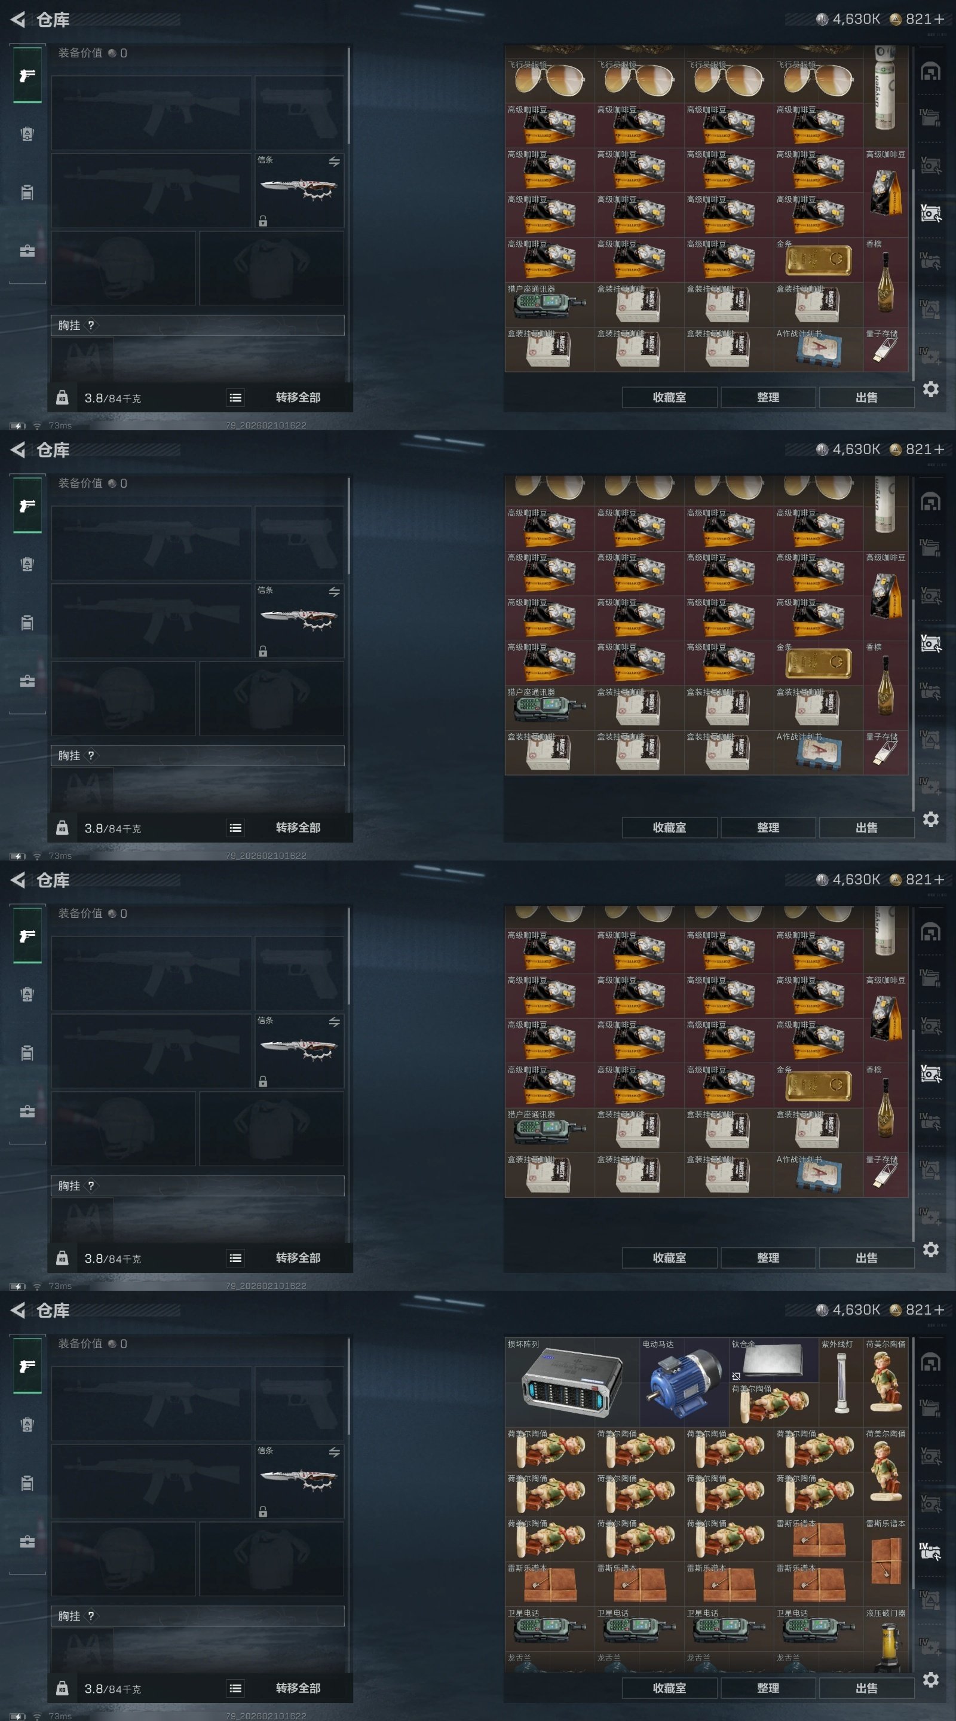956x1721 pixels.
Task: Toggle list view beside 转移全部 in bottom screenshot
Action: coord(235,1688)
